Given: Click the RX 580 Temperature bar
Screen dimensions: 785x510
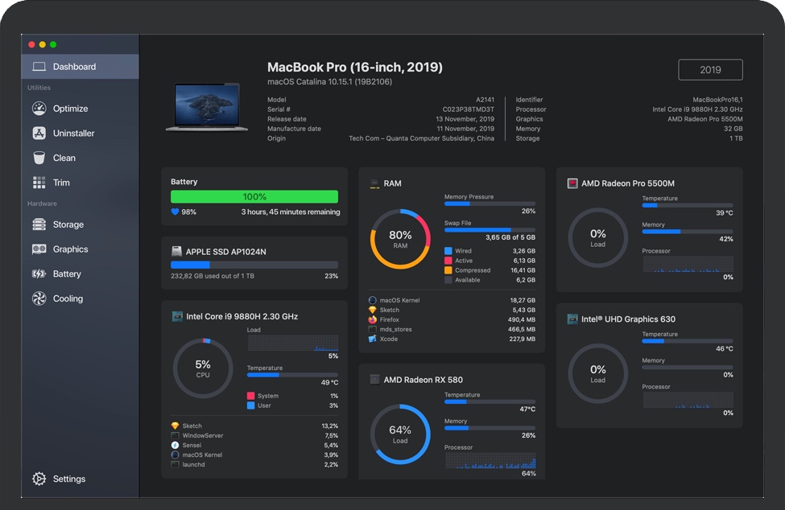Looking at the screenshot, I should pyautogui.click(x=490, y=401).
